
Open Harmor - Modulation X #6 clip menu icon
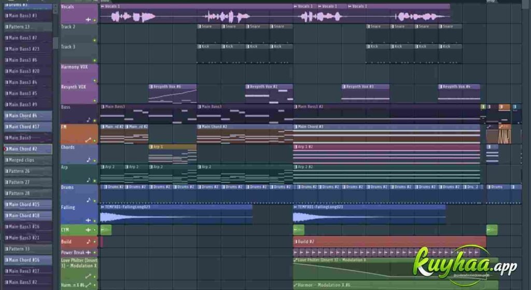pyautogui.click(x=295, y=285)
